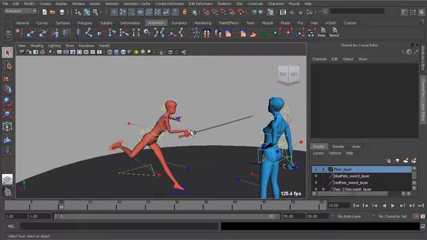Viewport: 427px width, 240px height.
Task: Toggle R display type of fem_2:fem:mesh_layer
Action: 323,189
